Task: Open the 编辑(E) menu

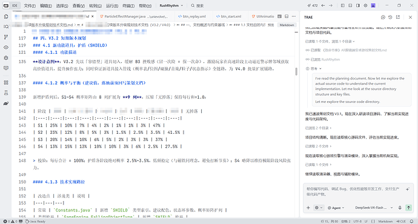Action: click(x=46, y=5)
